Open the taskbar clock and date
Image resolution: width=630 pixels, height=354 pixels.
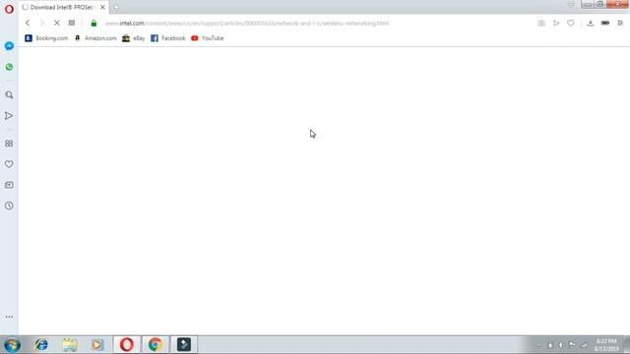[x=606, y=345]
